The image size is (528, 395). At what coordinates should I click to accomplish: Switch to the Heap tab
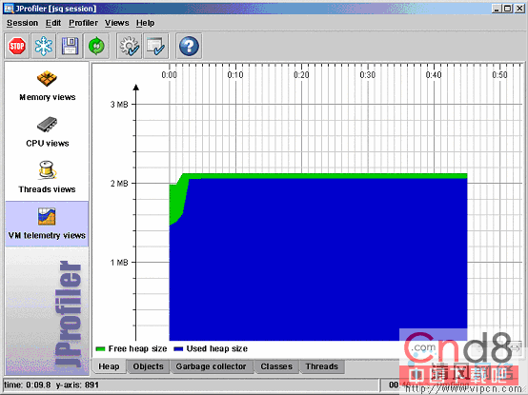coord(109,366)
